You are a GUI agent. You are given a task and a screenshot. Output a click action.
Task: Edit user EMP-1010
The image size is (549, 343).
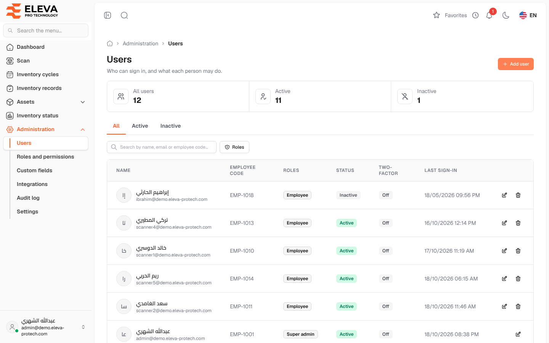pos(504,251)
